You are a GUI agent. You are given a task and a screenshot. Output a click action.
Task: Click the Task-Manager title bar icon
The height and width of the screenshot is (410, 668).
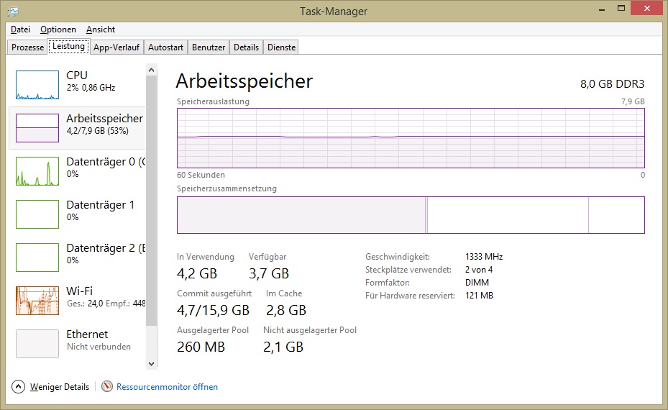[14, 11]
